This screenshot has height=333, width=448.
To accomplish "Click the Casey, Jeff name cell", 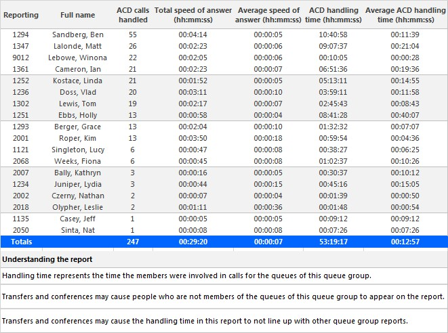I will 78,219.
